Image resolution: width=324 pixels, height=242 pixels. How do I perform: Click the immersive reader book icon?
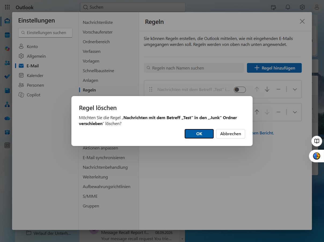point(317,141)
